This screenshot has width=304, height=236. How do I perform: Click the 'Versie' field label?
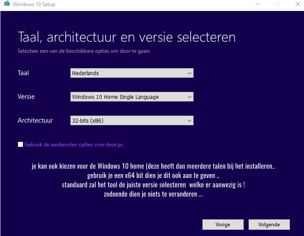26,97
